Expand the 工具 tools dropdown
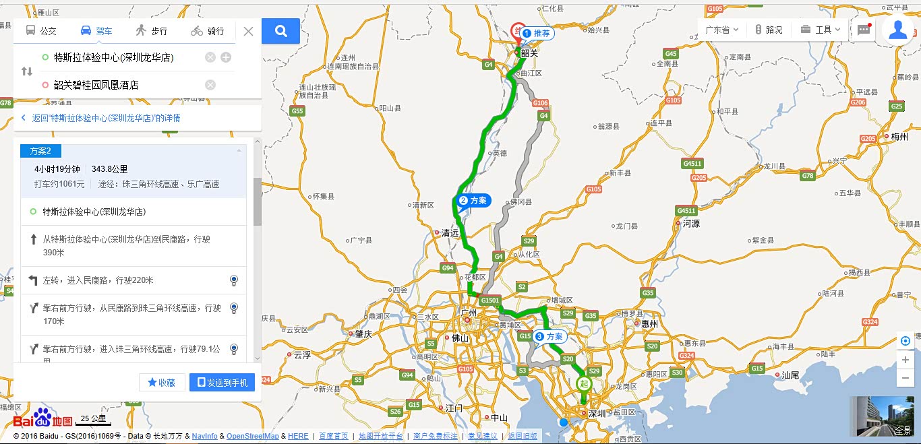The width and height of the screenshot is (921, 444). (821, 30)
